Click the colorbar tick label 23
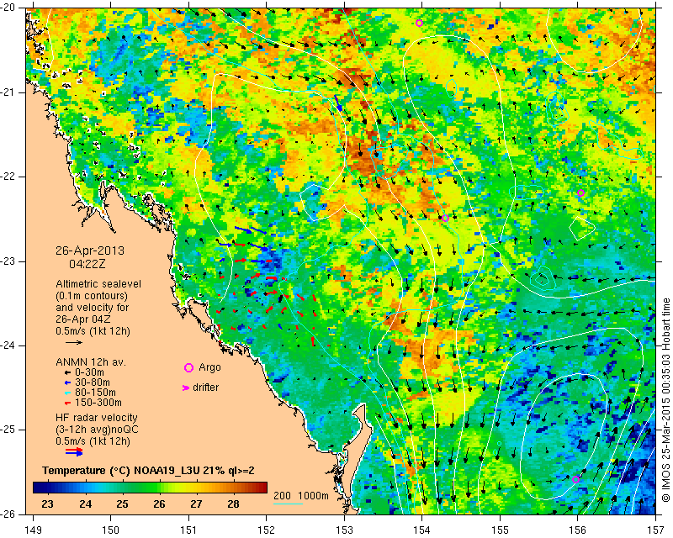The height and width of the screenshot is (538, 673). tap(48, 504)
